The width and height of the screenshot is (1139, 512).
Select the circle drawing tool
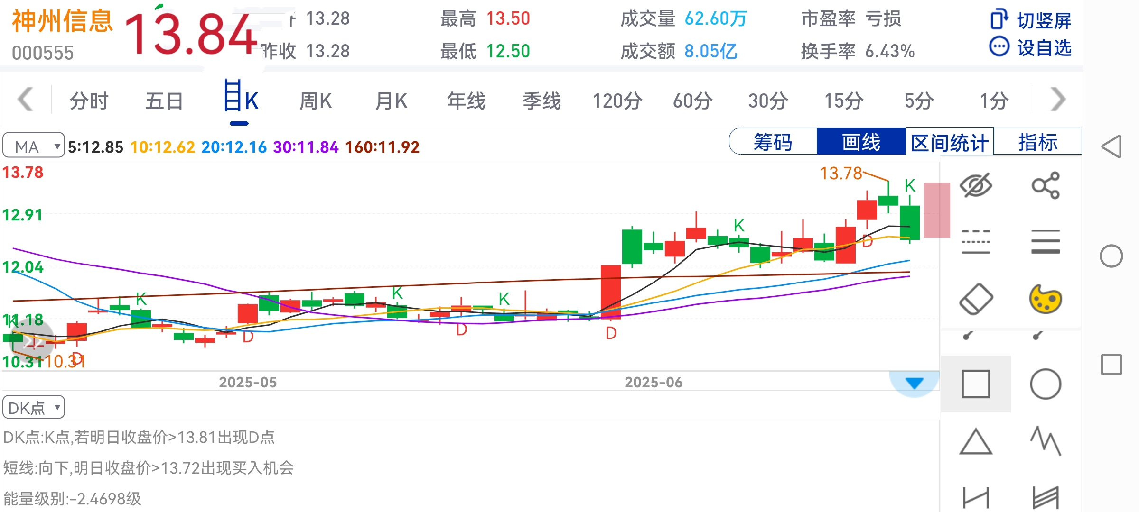1046,384
